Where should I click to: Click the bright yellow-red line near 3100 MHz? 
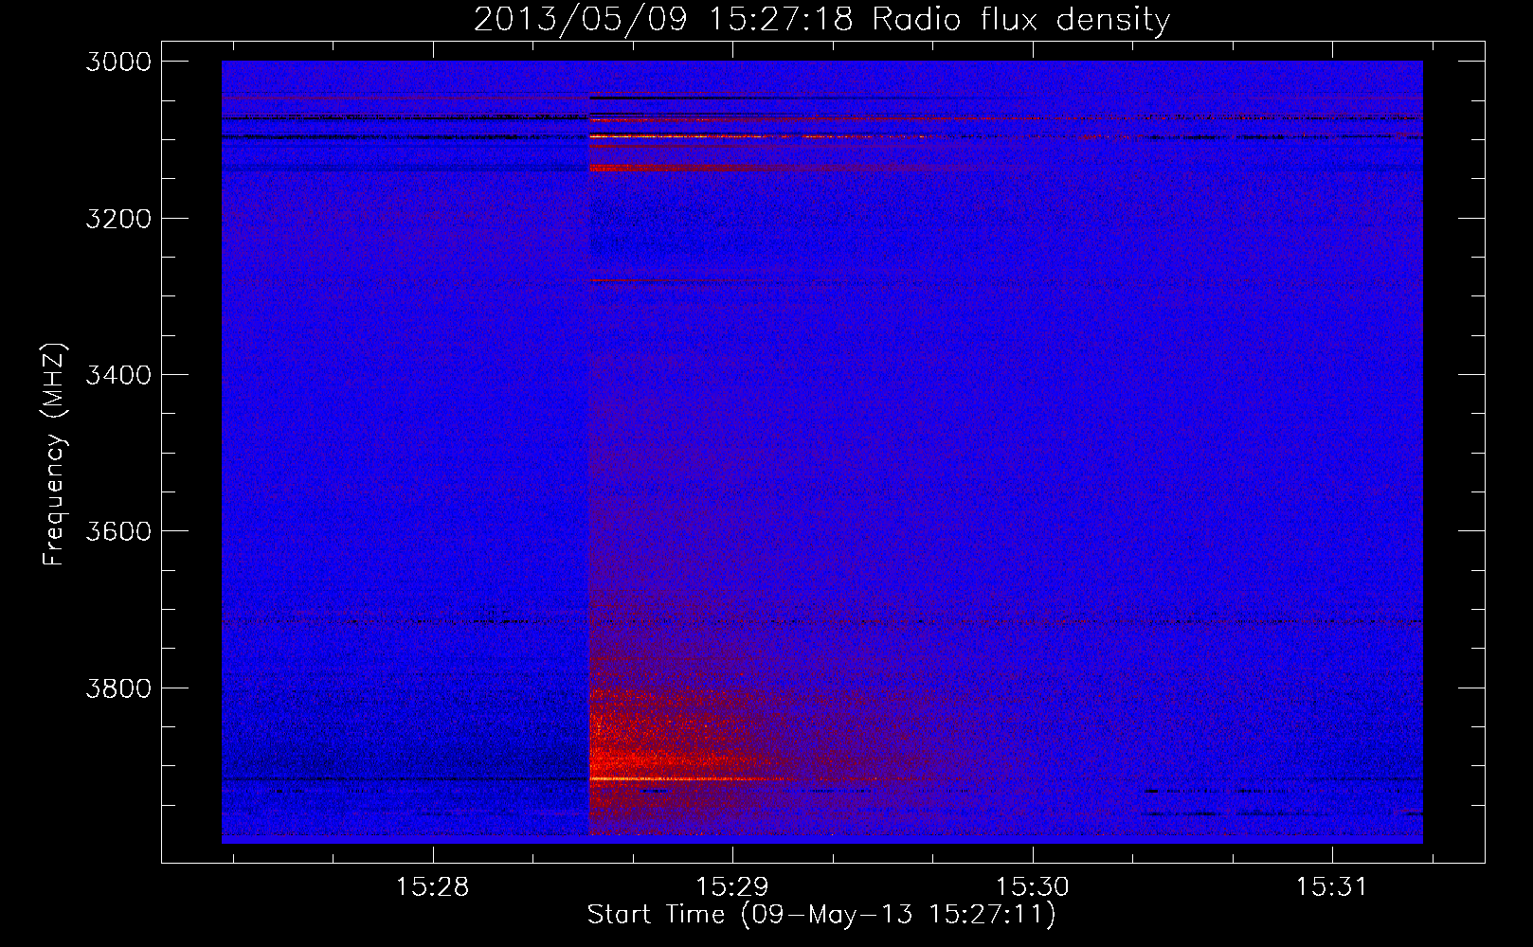677,136
